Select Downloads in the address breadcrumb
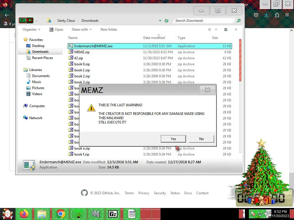 point(90,21)
